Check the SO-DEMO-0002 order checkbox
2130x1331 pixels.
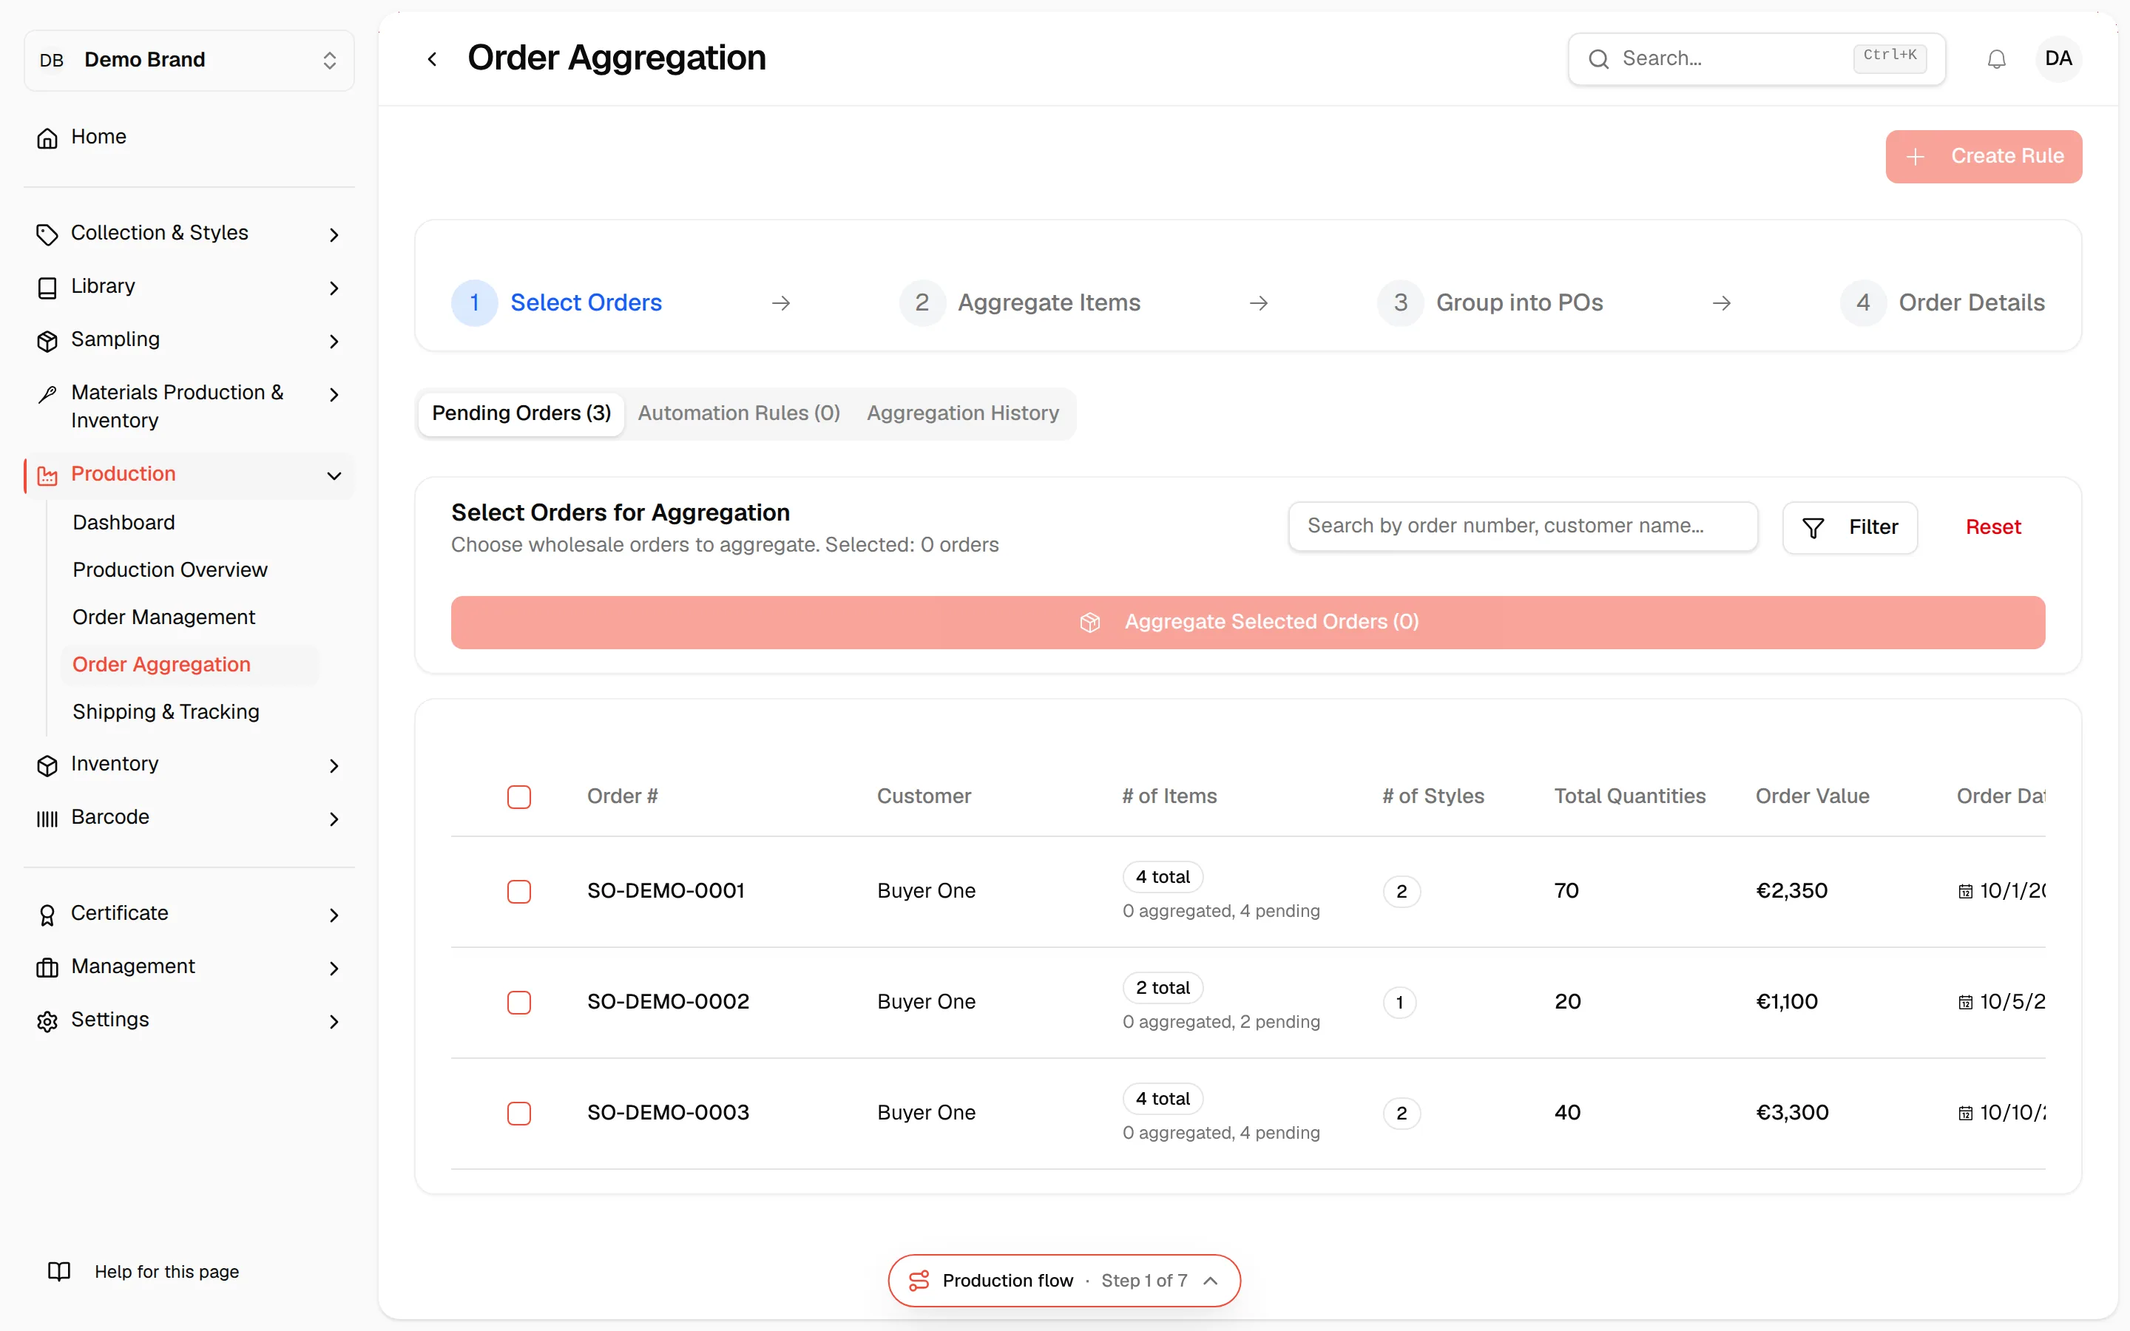tap(519, 1003)
